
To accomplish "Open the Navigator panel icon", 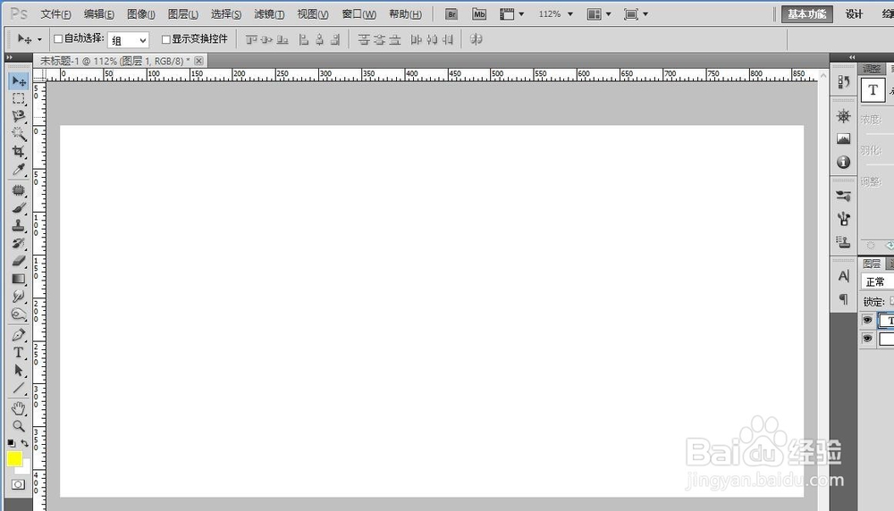I will [844, 116].
